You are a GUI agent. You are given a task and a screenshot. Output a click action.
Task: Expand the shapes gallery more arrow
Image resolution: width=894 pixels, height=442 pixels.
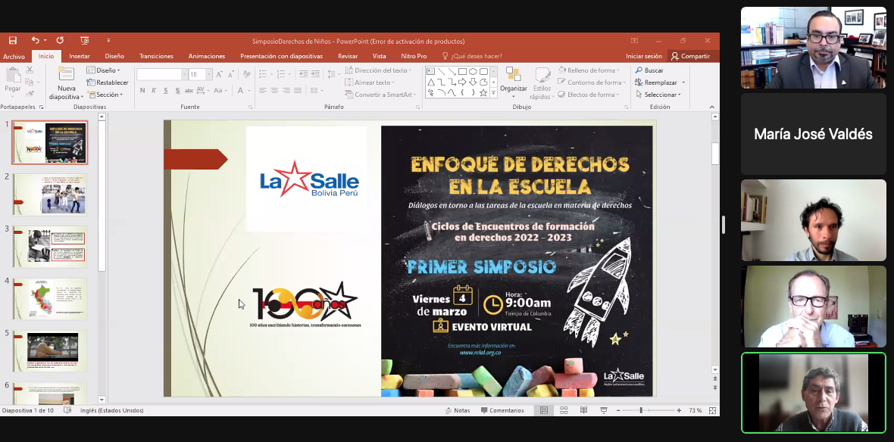pos(494,93)
